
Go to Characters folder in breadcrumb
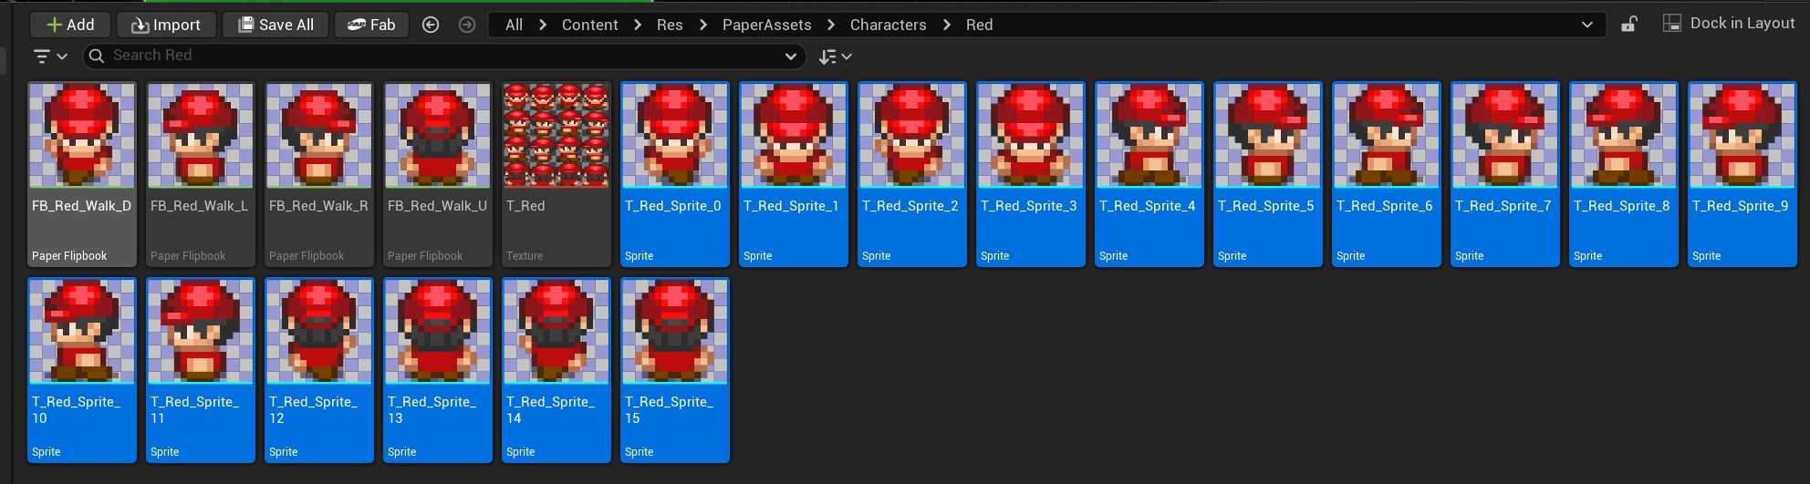coord(888,25)
